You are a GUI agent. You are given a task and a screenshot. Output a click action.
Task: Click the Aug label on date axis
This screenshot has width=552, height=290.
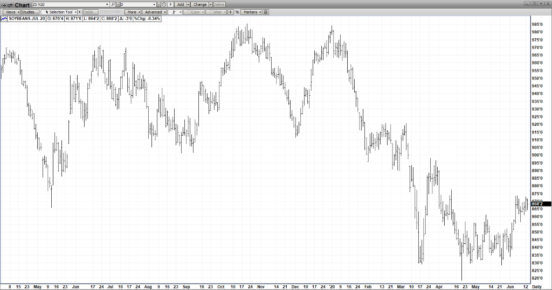148,287
